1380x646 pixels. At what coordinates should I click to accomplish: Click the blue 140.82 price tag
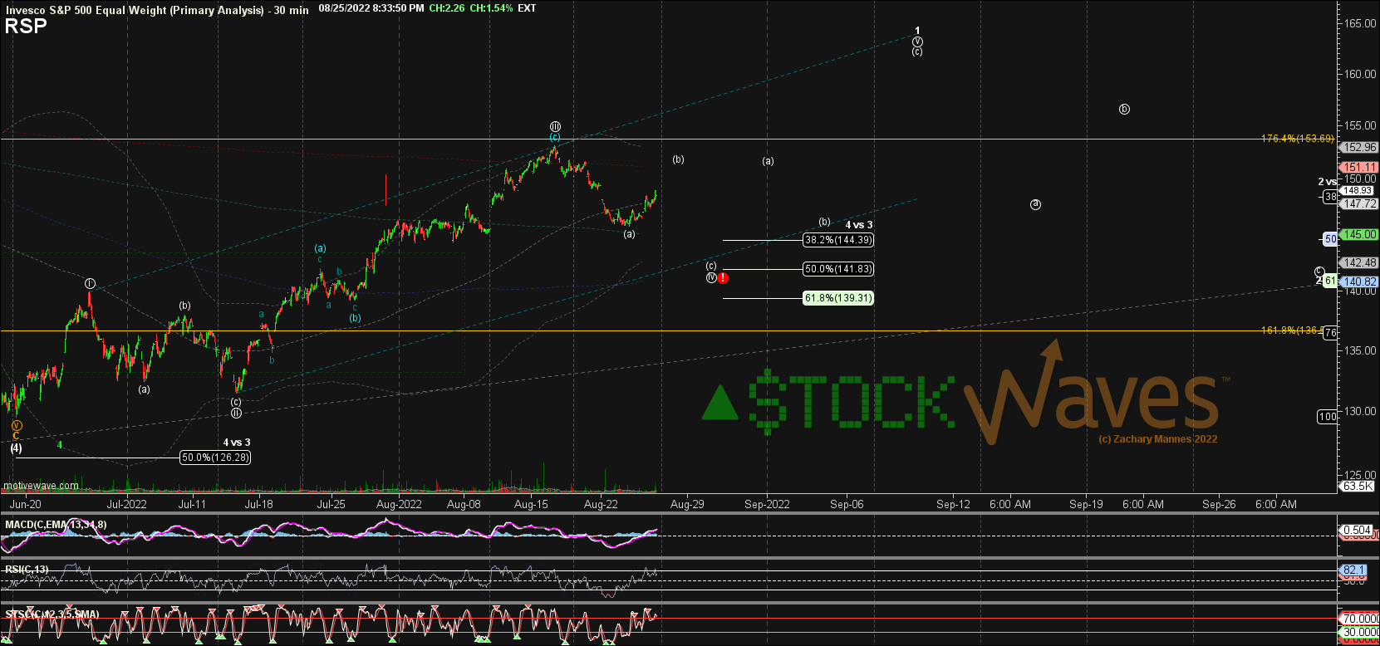pos(1360,281)
